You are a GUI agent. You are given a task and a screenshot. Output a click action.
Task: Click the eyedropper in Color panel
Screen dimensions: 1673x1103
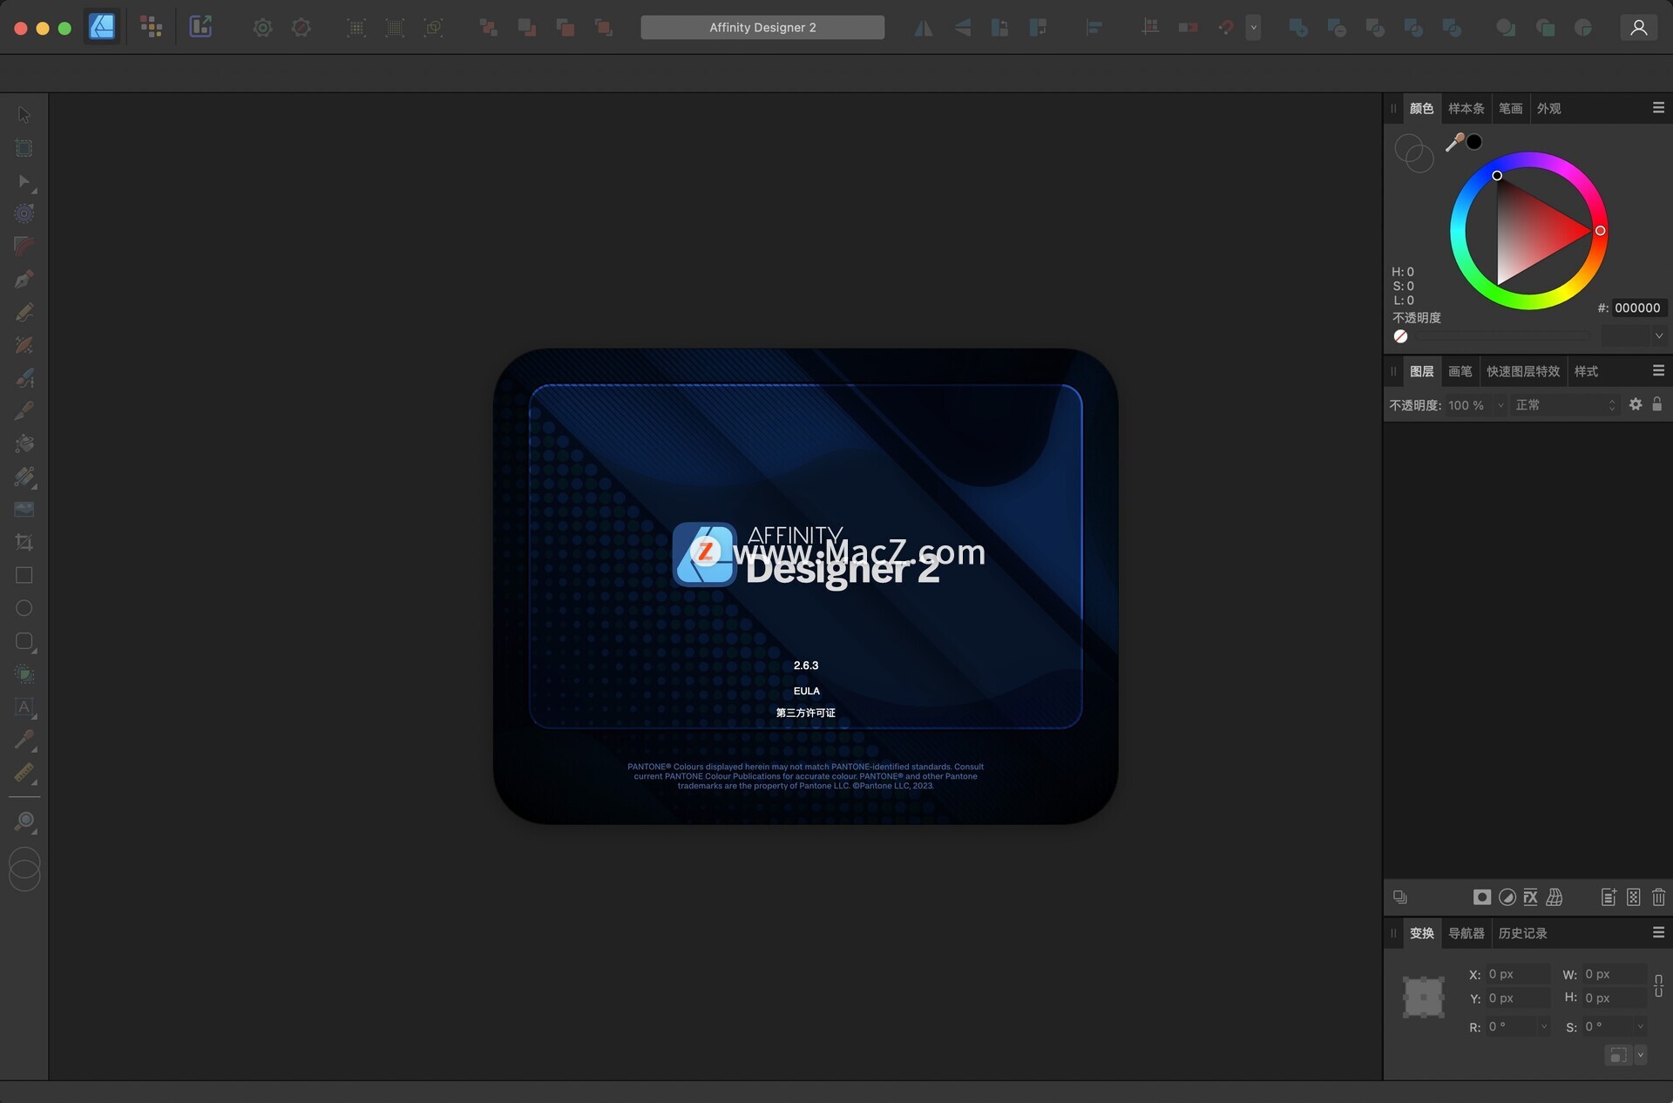(1454, 142)
